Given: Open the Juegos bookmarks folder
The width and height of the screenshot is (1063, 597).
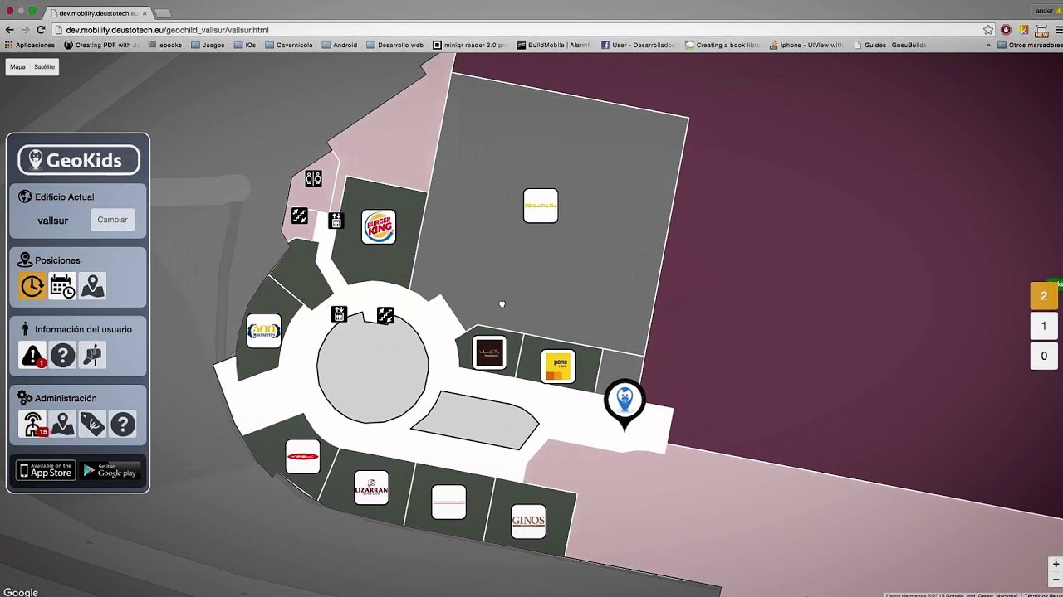Looking at the screenshot, I should tap(208, 45).
